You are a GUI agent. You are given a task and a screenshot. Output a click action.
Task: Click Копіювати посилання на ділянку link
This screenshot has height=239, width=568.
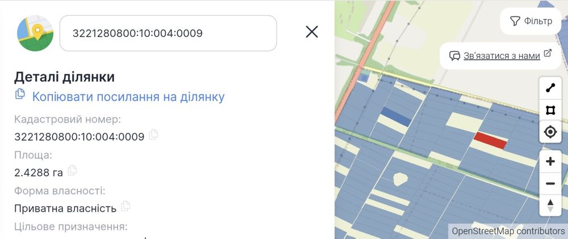(128, 97)
